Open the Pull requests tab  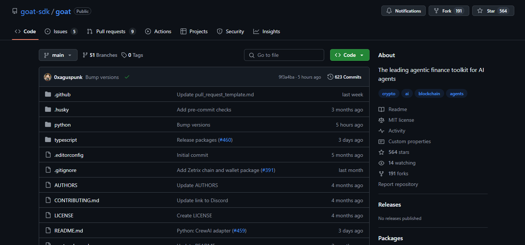(111, 31)
